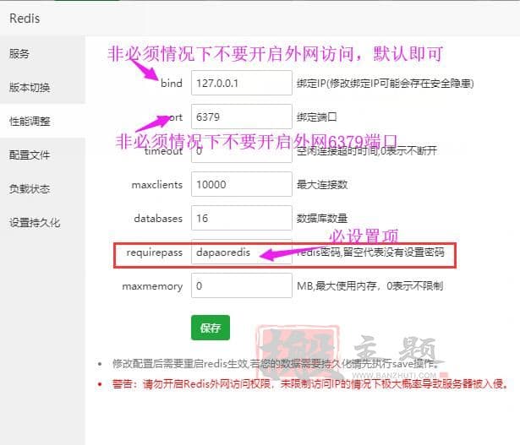This screenshot has width=520, height=445.
Task: Click the maxclients field with 10000
Action: point(242,184)
